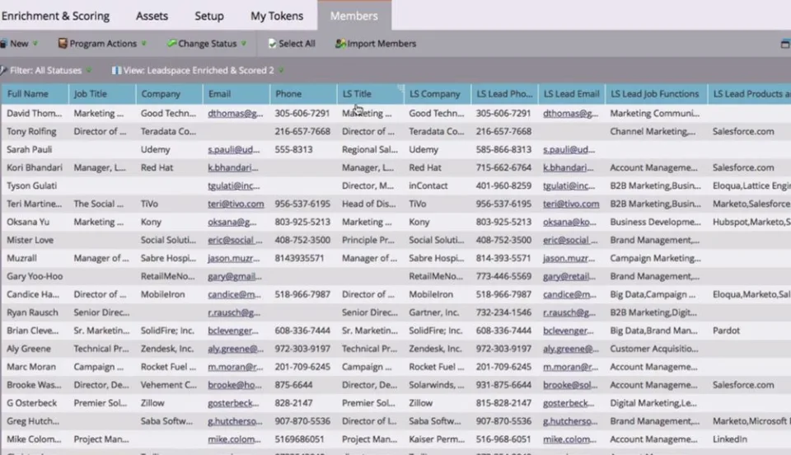Click the inContact LS Company cell

tap(428, 185)
